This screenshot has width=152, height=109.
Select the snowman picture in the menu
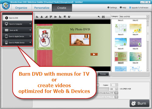pos(45,38)
